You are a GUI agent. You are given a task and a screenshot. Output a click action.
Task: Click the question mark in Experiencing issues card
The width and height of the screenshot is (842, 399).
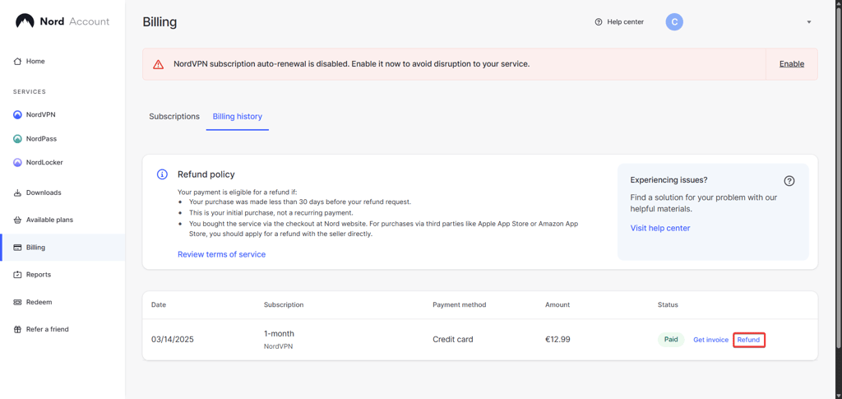(789, 181)
